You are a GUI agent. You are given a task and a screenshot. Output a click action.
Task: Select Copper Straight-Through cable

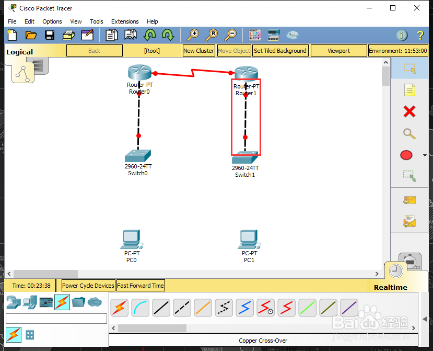tap(161, 308)
